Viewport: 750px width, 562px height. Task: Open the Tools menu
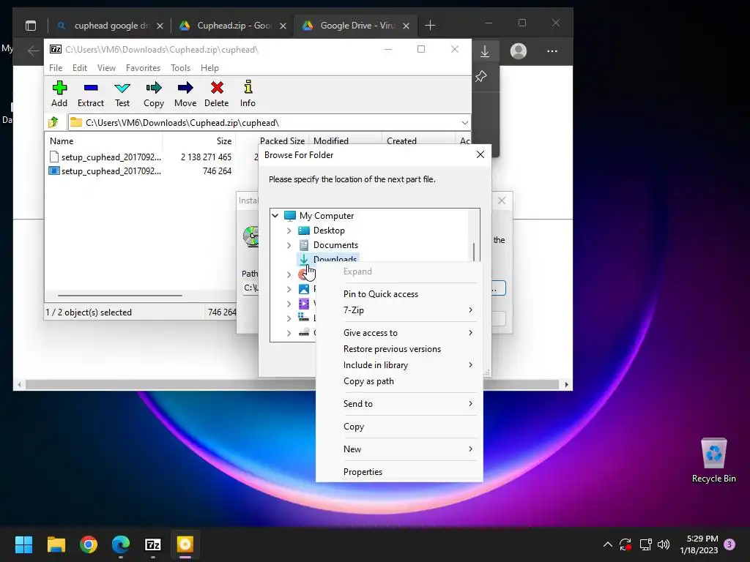180,68
